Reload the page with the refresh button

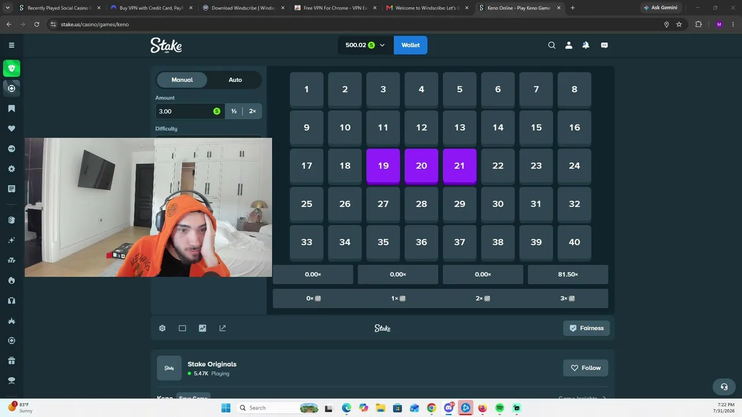37,24
